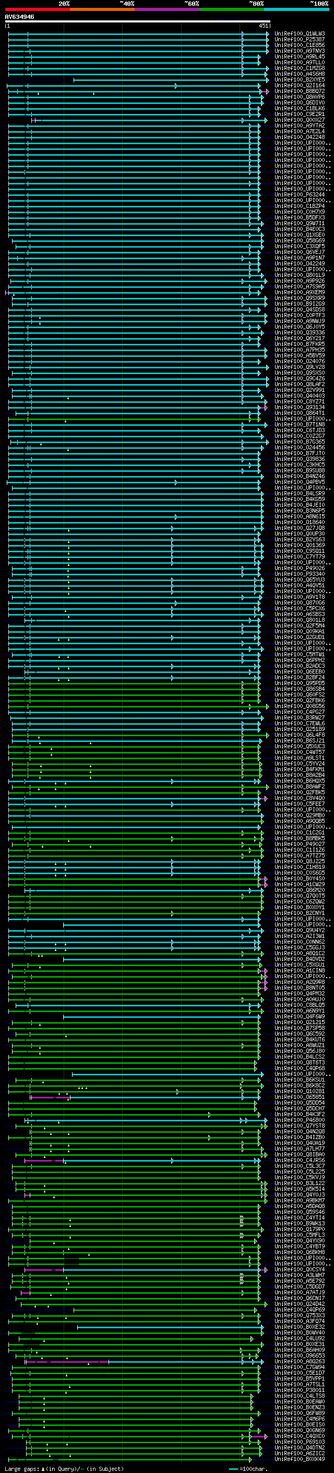The width and height of the screenshot is (334, 1473).
Task: Select the UniRef100_Q0CSY4 label
Action: coord(300,1269)
